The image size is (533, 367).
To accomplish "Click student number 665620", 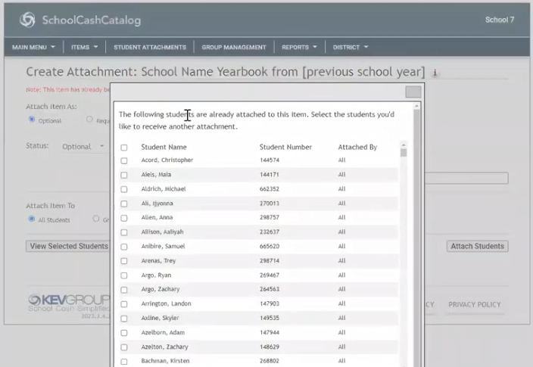I will click(270, 247).
